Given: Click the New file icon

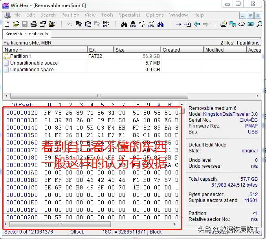Looking at the screenshot, I should (7, 24).
